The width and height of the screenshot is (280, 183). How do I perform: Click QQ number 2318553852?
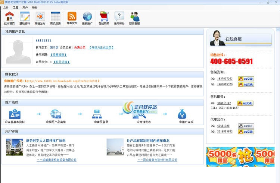(x=225, y=132)
